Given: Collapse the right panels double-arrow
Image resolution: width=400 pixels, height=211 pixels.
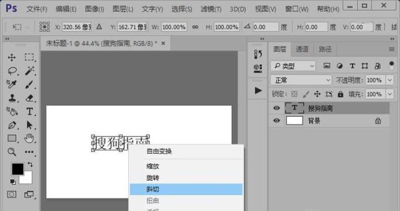Looking at the screenshot, I should [392, 39].
